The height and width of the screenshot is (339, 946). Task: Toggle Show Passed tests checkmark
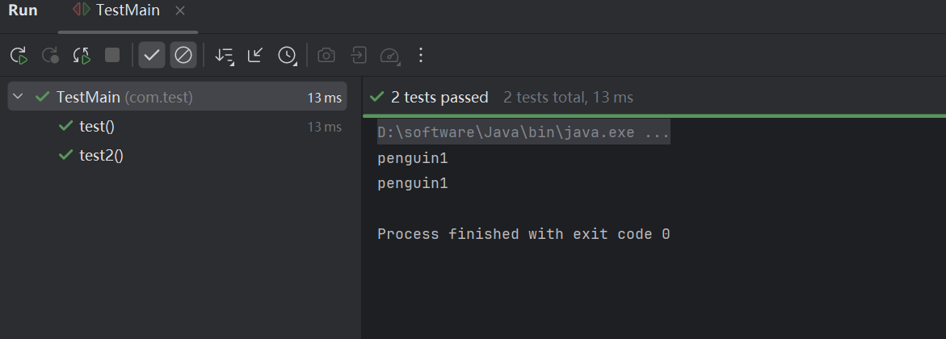point(152,56)
